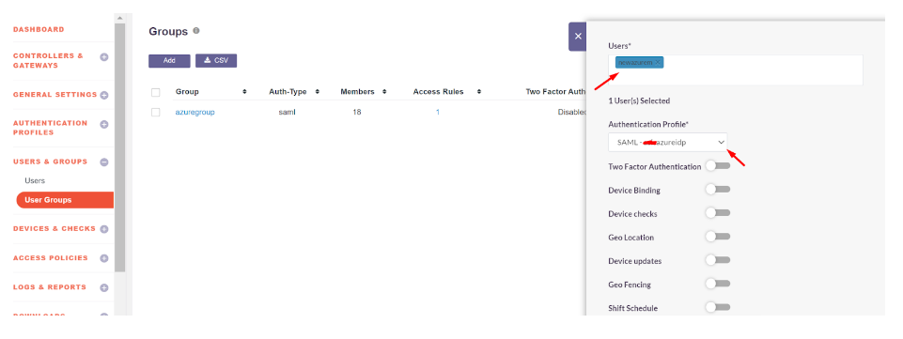The height and width of the screenshot is (339, 903).
Task: Click the Auth-Type column header
Action: point(288,92)
